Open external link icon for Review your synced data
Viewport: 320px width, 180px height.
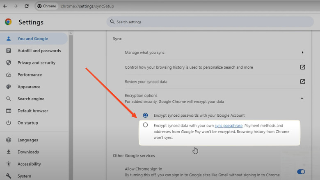302,81
